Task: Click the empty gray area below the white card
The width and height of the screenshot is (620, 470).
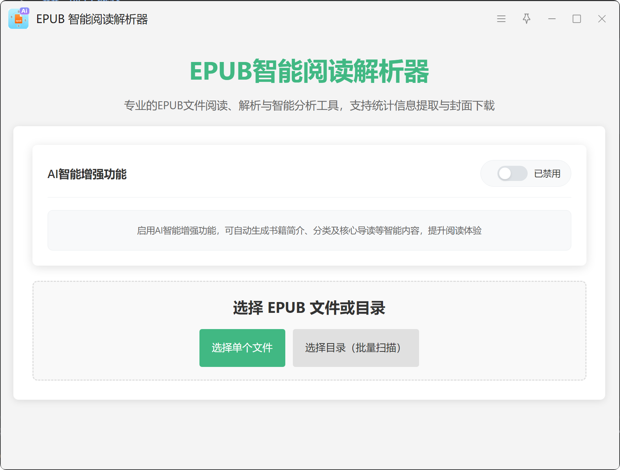Action: click(309, 433)
